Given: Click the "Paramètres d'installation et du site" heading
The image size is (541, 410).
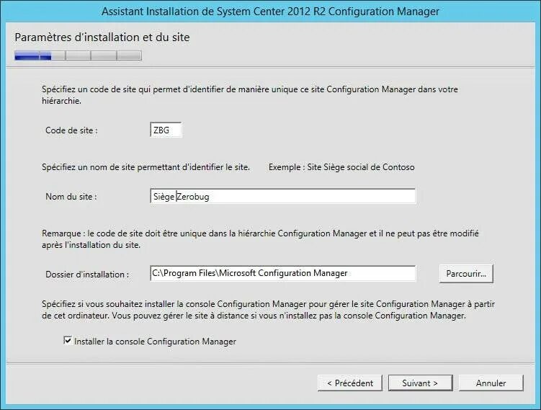Looking at the screenshot, I should [102, 36].
